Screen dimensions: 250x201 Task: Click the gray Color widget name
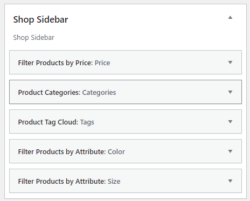[x=116, y=152]
